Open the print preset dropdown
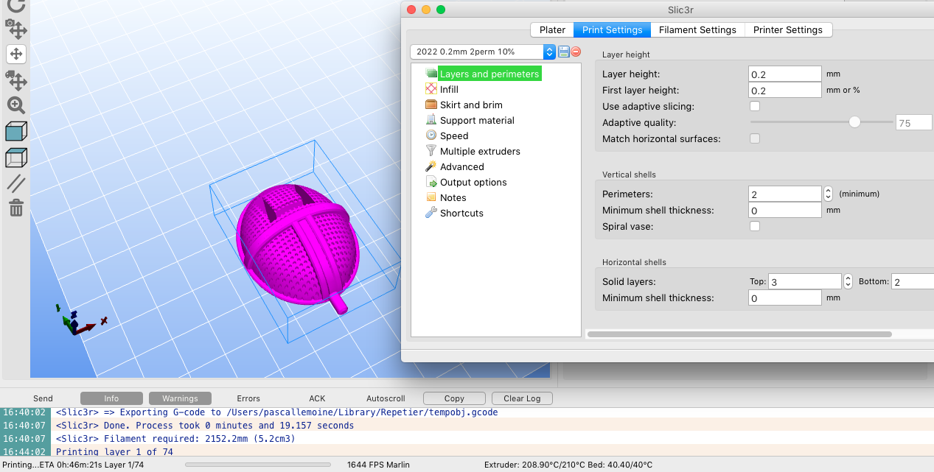934x472 pixels. 483,52
